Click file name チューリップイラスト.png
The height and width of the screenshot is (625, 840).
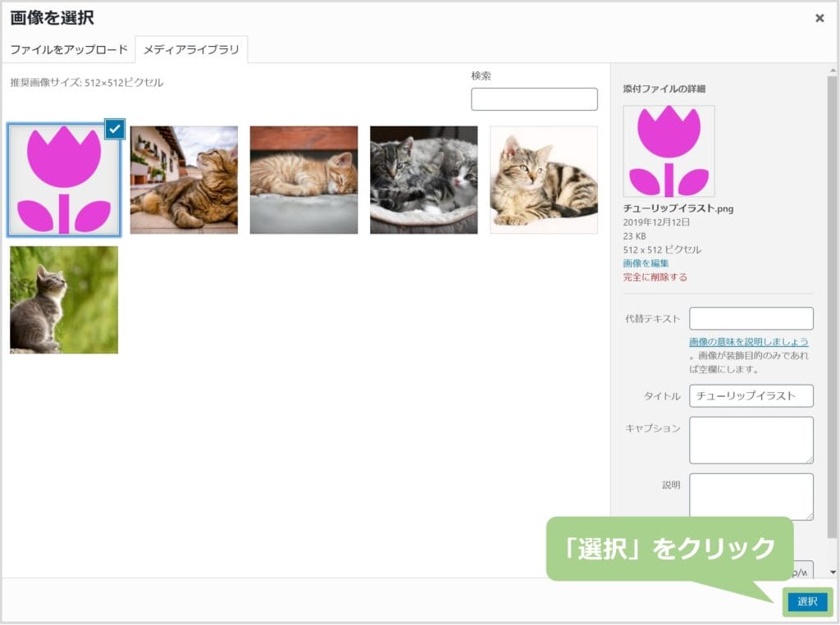point(678,208)
